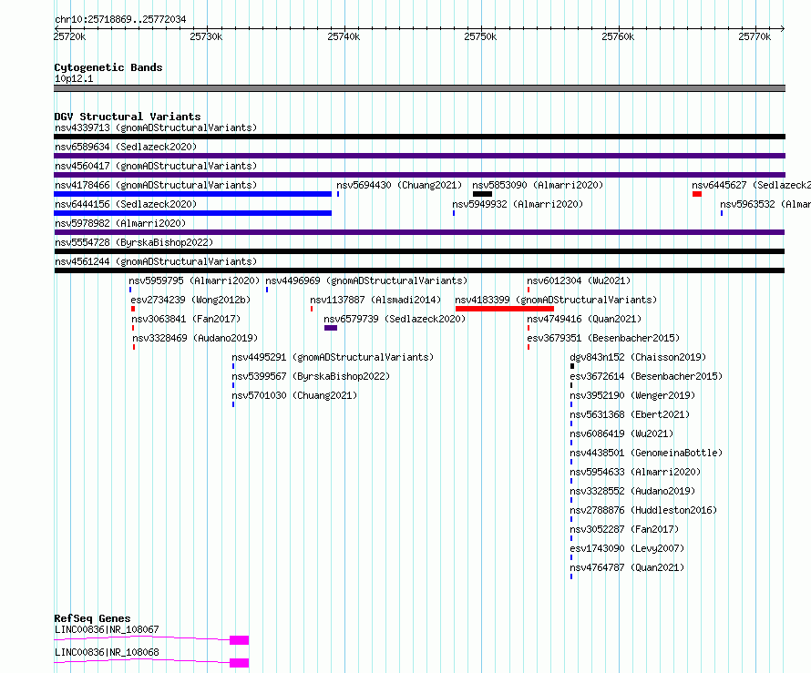Open the nsv5959795 (Almarri2020) label

[x=194, y=280]
